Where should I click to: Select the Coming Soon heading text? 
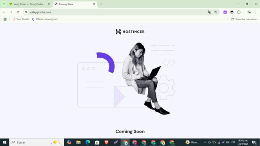(x=130, y=131)
